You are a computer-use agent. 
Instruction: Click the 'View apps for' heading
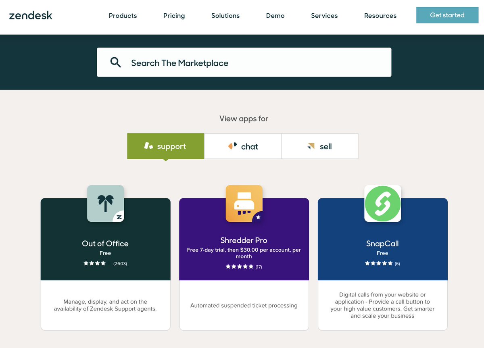(244, 119)
